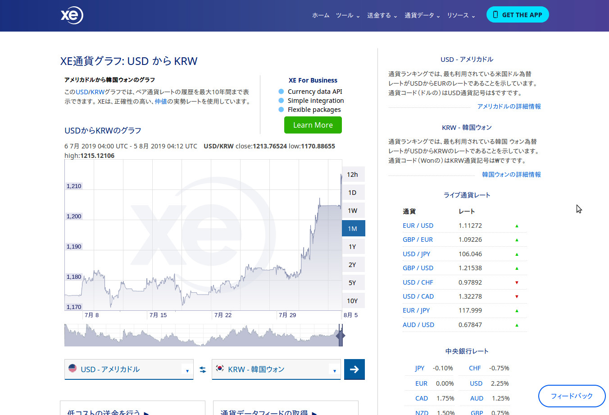Click the red down arrow beside USD / CHF
The height and width of the screenshot is (415, 609).
point(517,283)
